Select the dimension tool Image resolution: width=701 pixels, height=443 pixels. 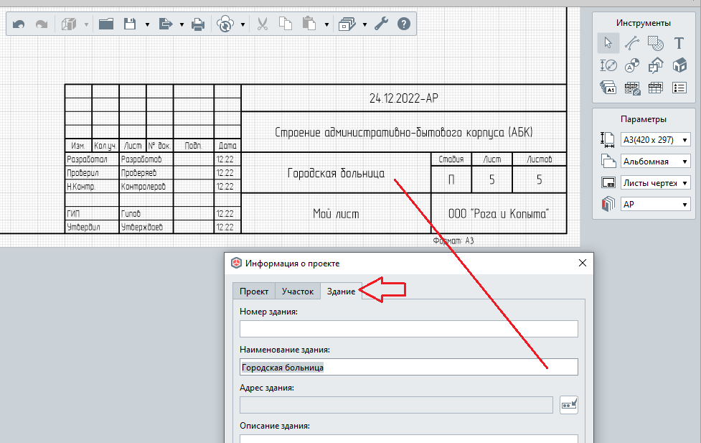point(608,65)
